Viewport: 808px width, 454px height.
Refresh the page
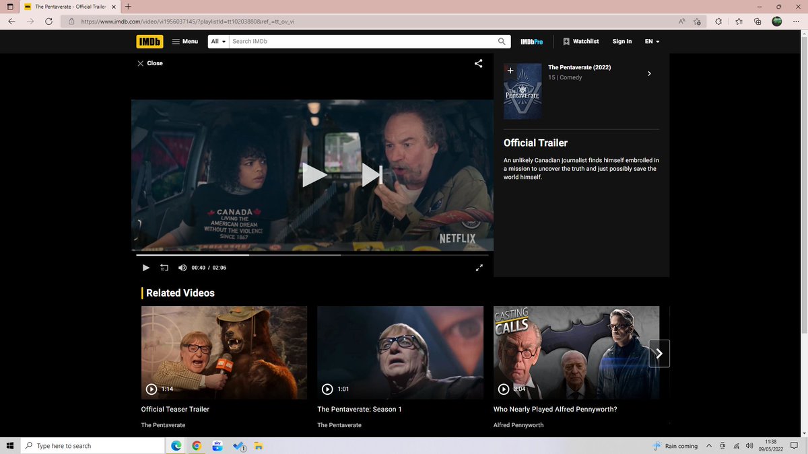(48, 22)
